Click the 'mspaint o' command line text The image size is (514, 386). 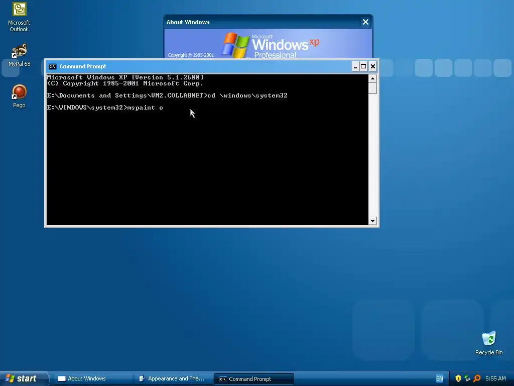145,108
